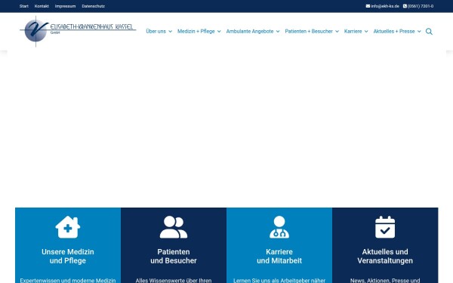Select the Patienten und Besucher heading

pyautogui.click(x=174, y=256)
